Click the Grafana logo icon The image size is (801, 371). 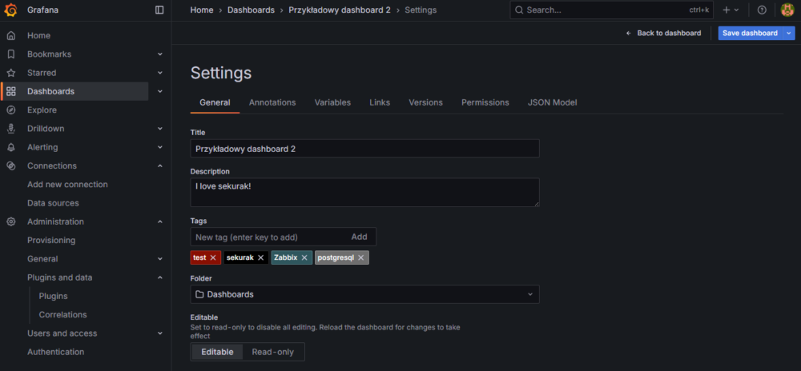(11, 10)
